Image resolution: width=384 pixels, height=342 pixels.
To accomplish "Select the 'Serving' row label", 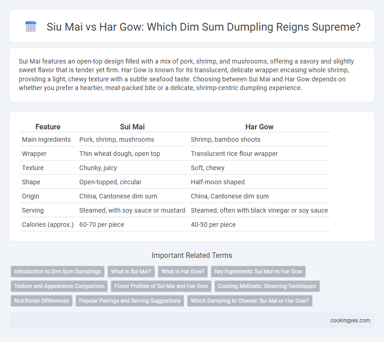I will [33, 210].
